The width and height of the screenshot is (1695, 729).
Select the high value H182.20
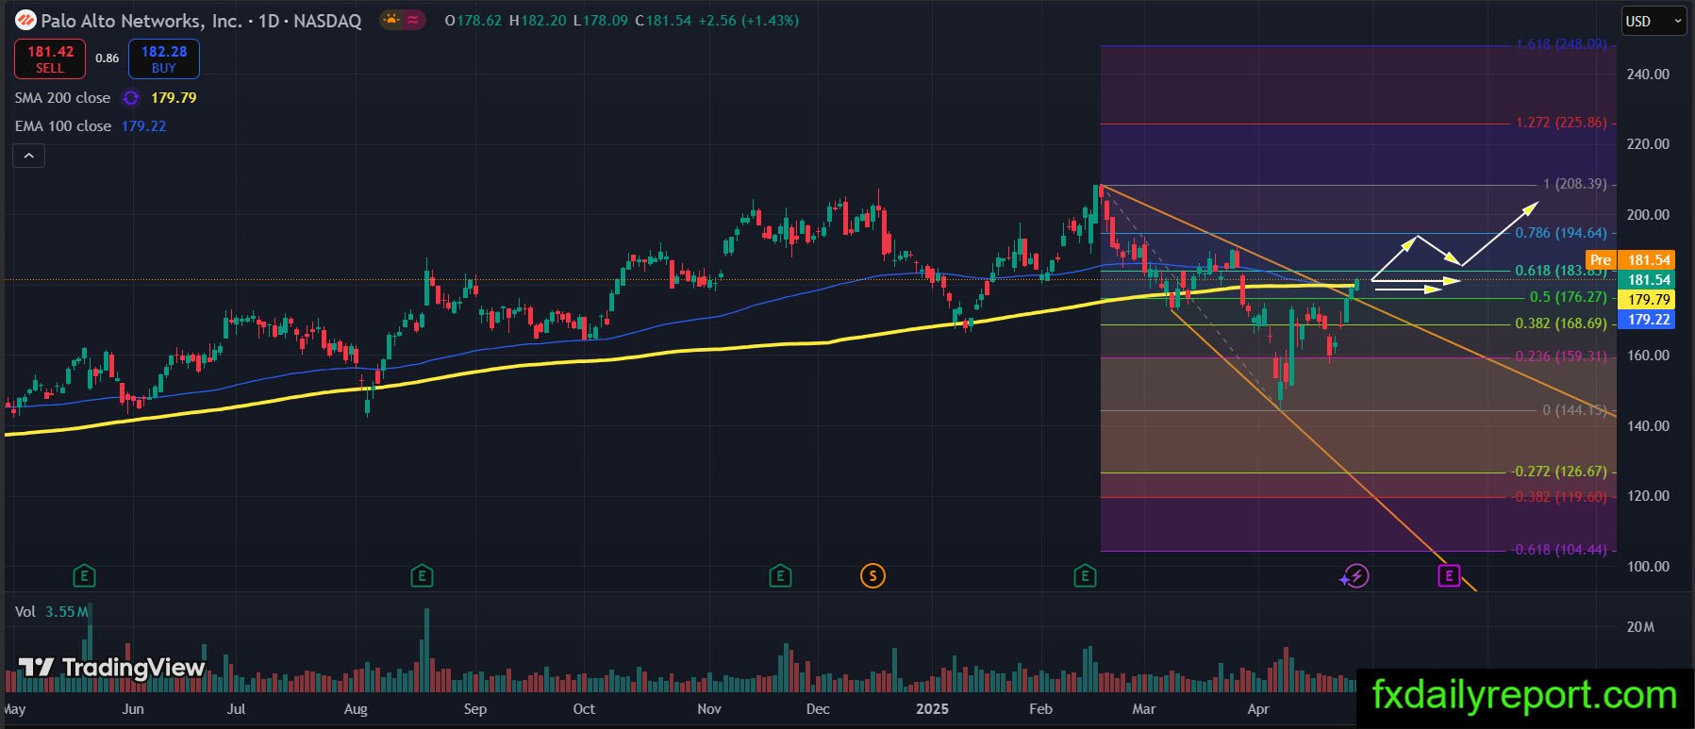tap(538, 20)
